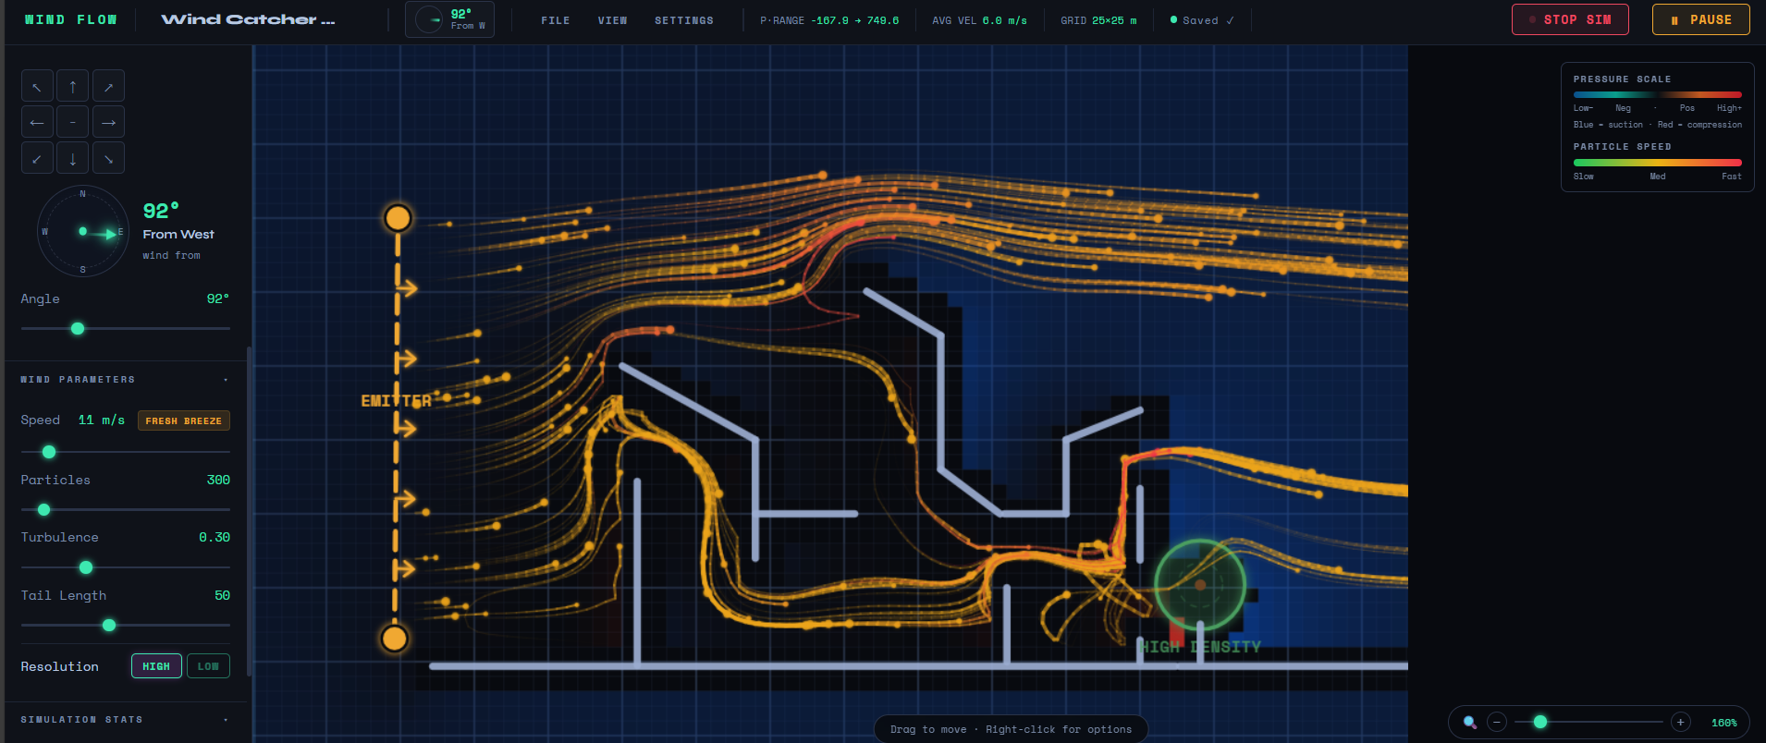Click the center dash direction button

(x=73, y=122)
